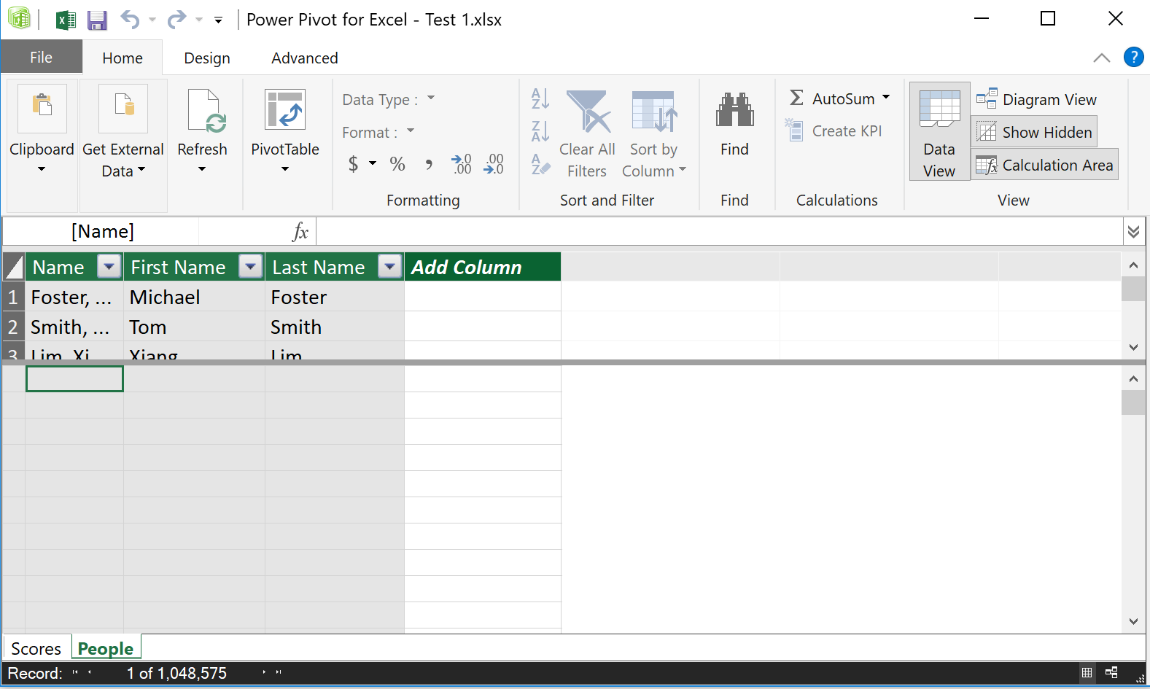Click the fx formula button
1150x689 pixels.
coord(300,232)
